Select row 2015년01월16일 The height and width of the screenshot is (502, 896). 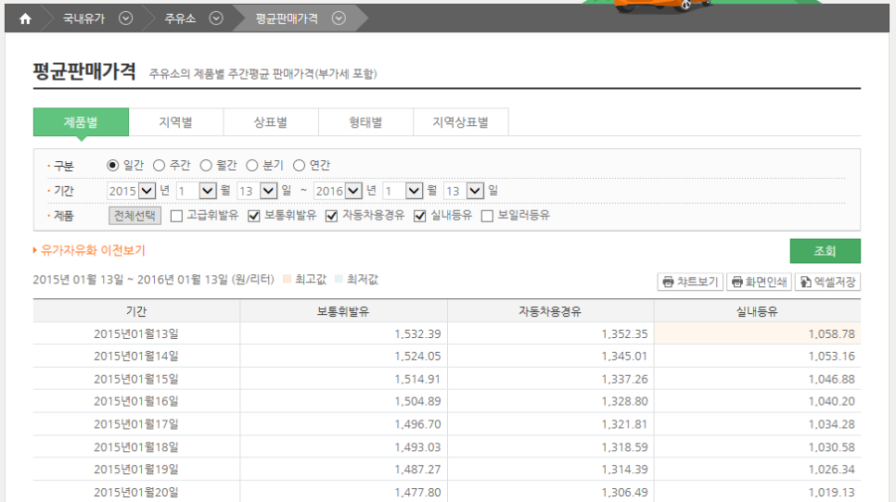[x=447, y=401]
